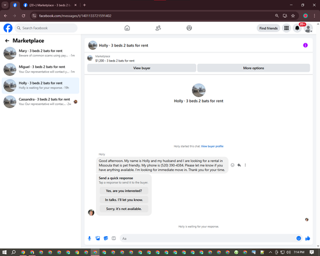The width and height of the screenshot is (320, 256).
Task: Open the tab search dropdown
Action: [x=5, y=5]
